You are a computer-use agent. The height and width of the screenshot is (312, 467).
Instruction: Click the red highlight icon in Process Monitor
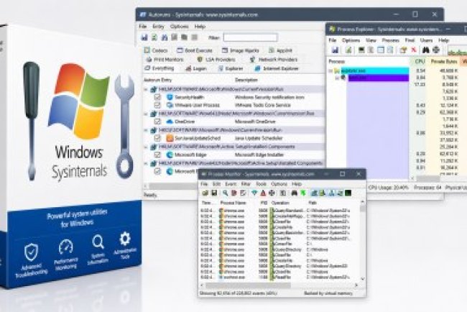tap(263, 193)
